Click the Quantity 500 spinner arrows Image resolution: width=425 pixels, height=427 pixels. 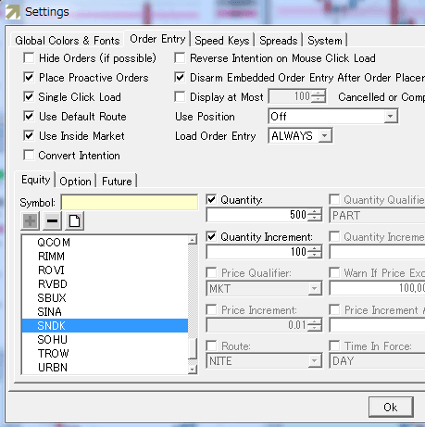pyautogui.click(x=315, y=215)
